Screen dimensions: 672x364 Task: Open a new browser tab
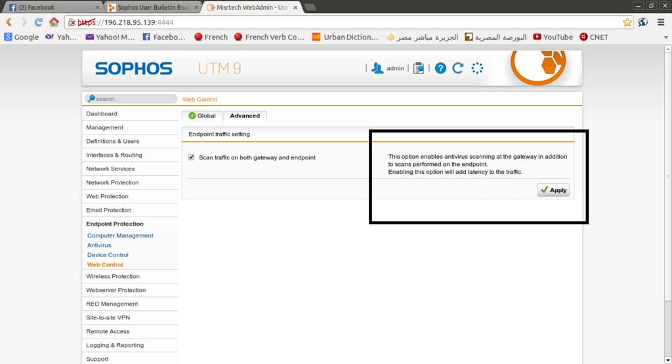(310, 7)
